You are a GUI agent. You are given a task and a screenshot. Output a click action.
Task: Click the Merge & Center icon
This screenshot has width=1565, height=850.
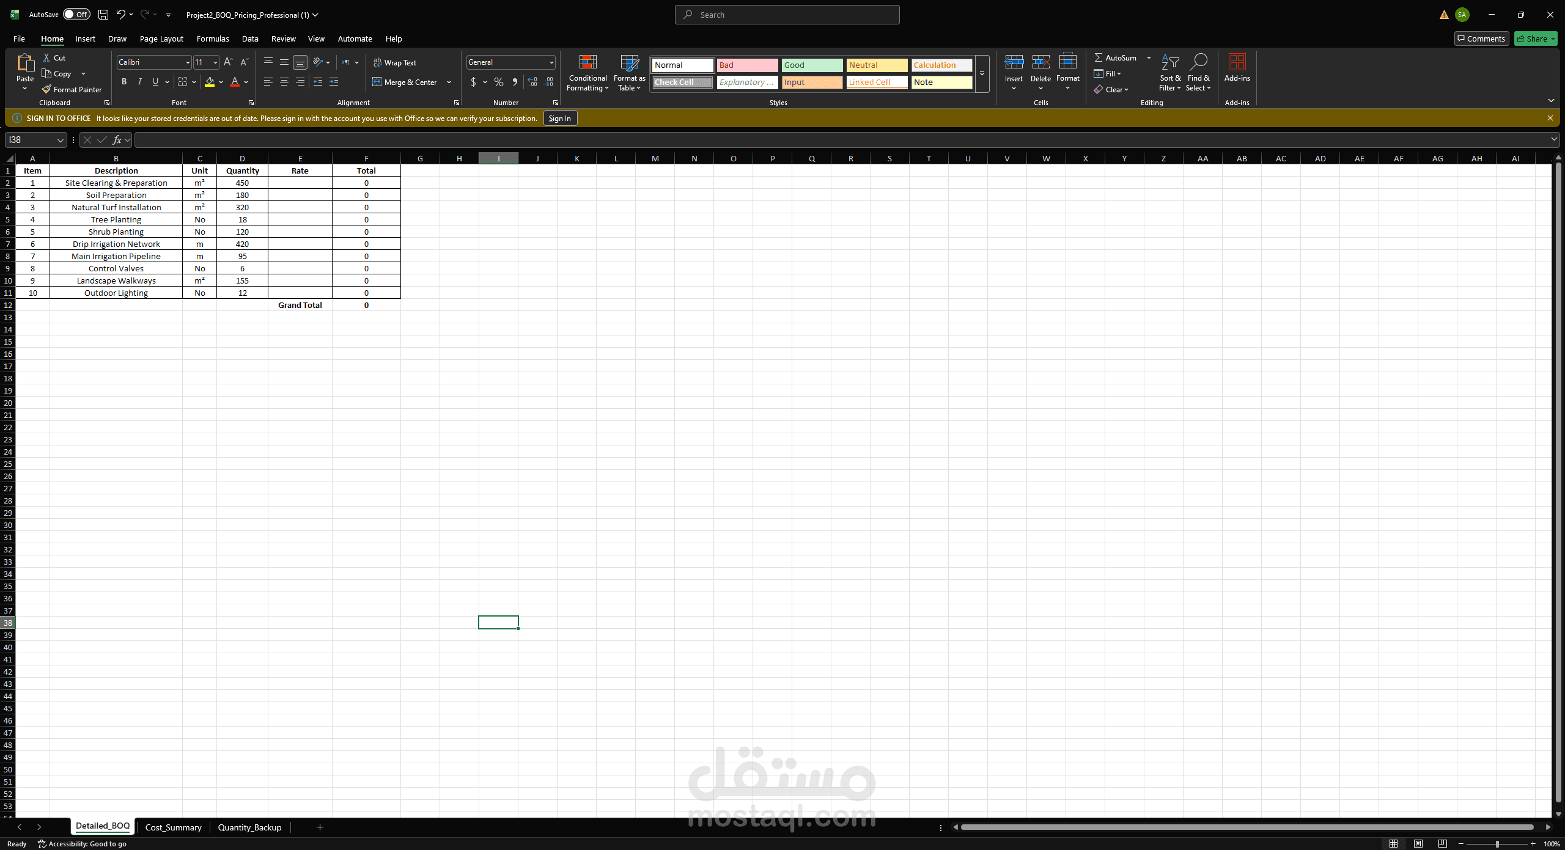click(x=377, y=82)
